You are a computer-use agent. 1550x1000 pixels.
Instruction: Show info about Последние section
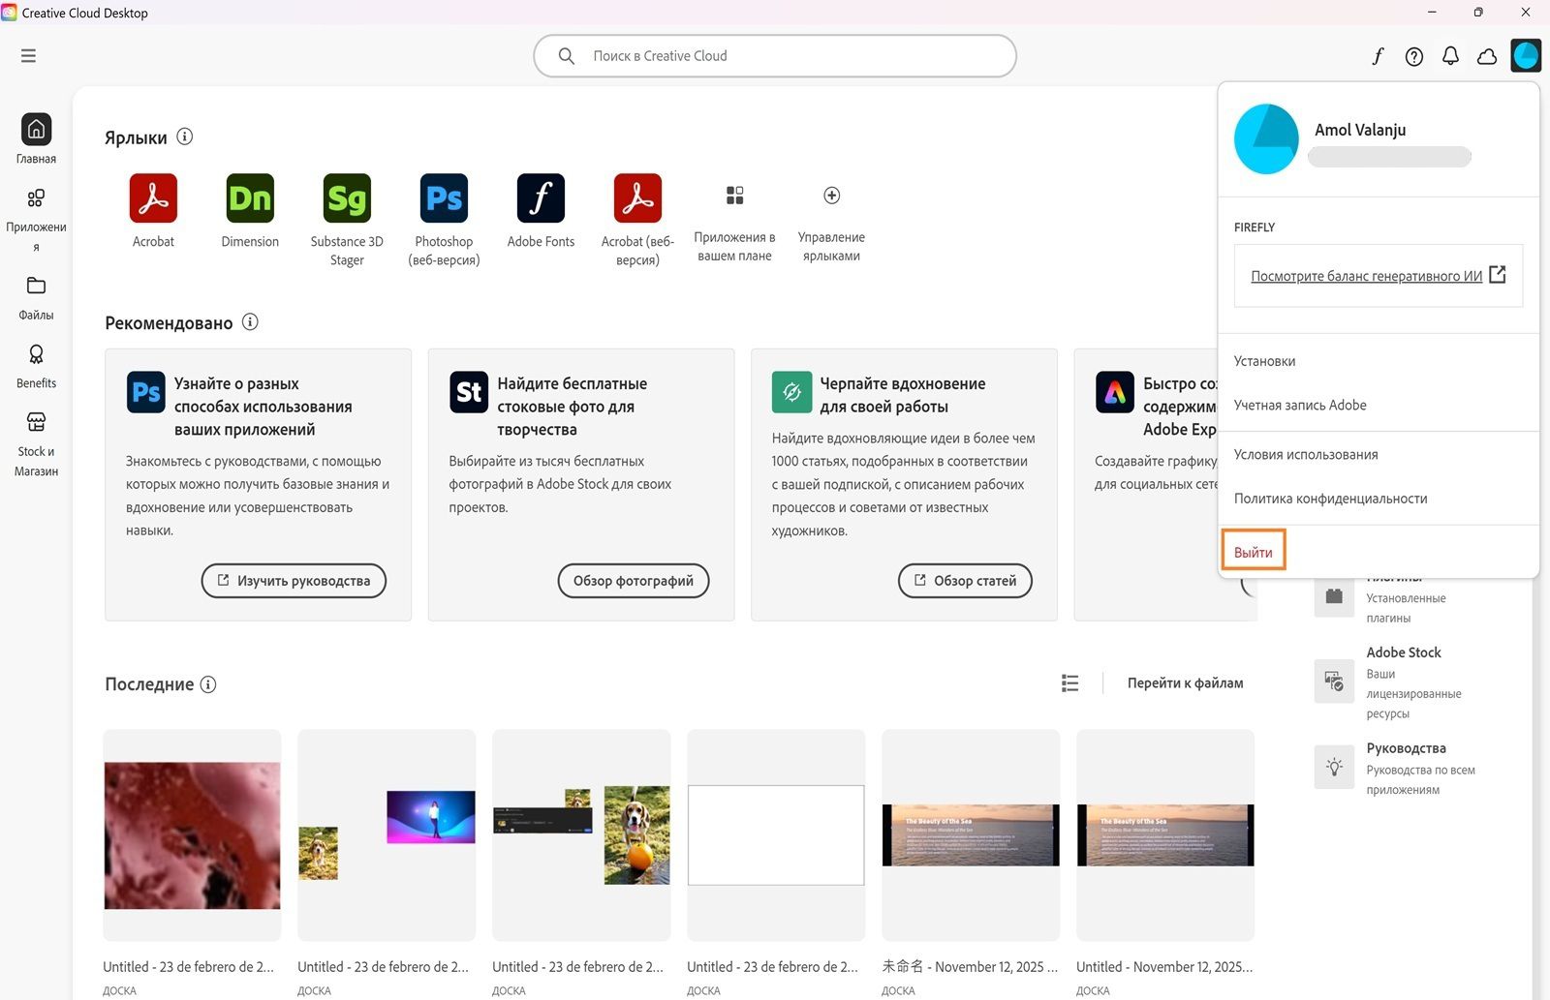point(208,683)
